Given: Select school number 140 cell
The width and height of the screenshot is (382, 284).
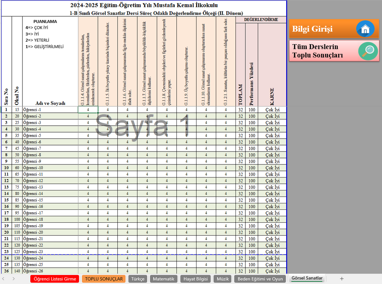Looking at the screenshot, I should 17,271.
